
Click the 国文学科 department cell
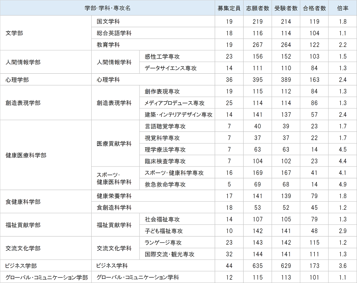108,21
